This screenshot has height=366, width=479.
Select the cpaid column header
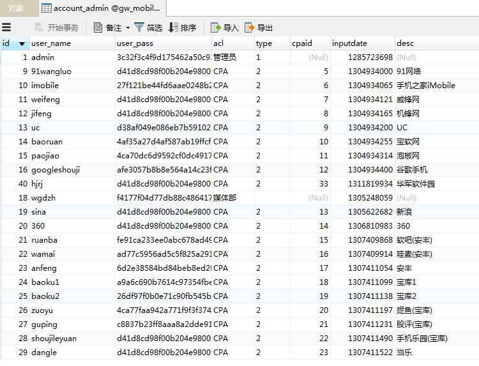(310, 43)
